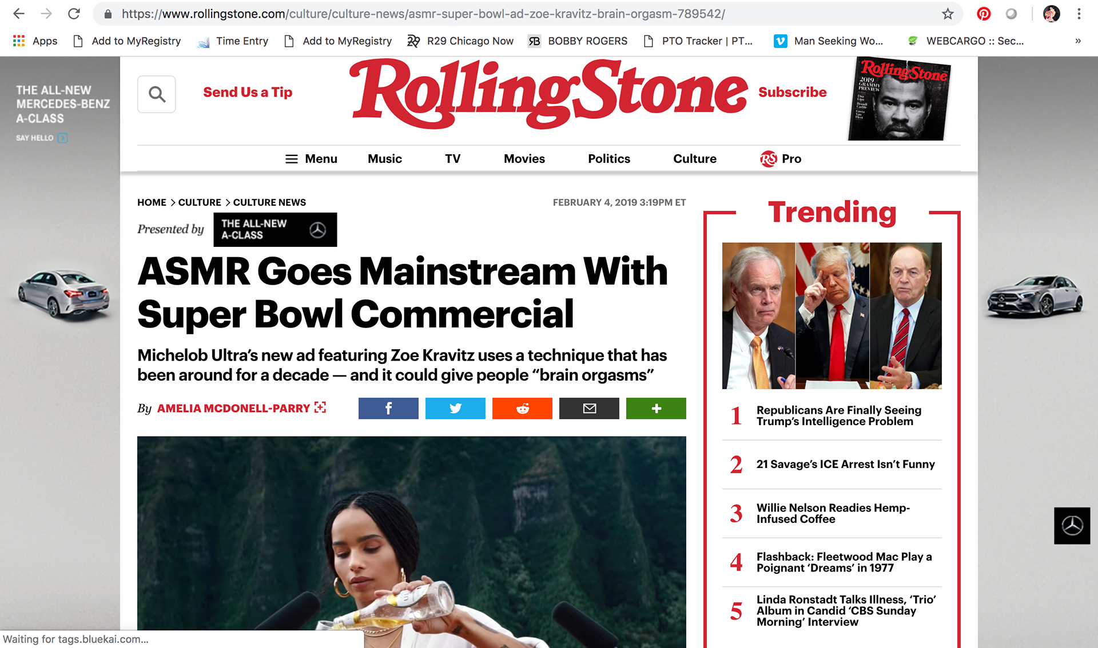The height and width of the screenshot is (648, 1098).
Task: Click the Subscribe link
Action: tap(793, 92)
